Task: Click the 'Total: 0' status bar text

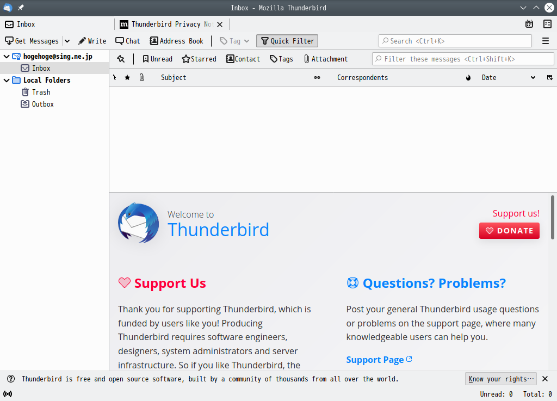Action: [537, 394]
